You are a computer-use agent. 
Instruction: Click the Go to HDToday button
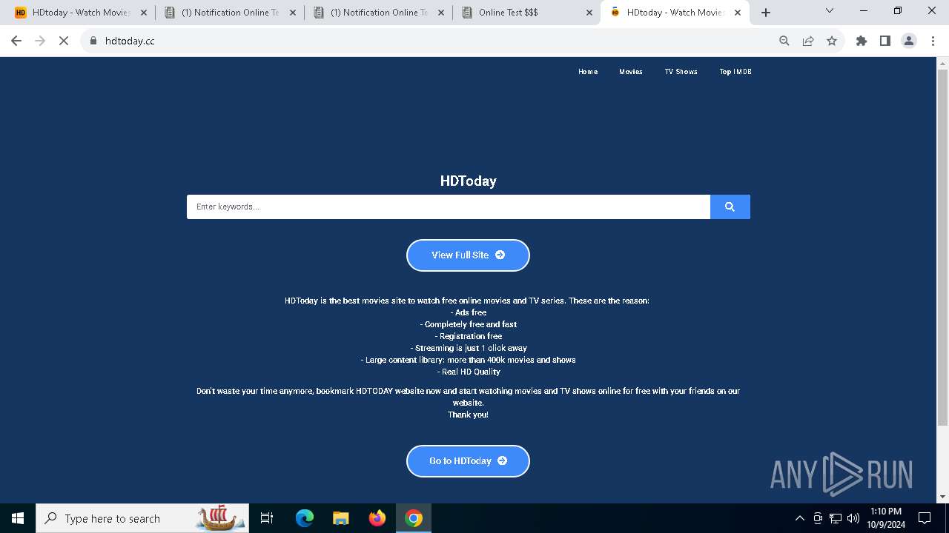coord(468,461)
